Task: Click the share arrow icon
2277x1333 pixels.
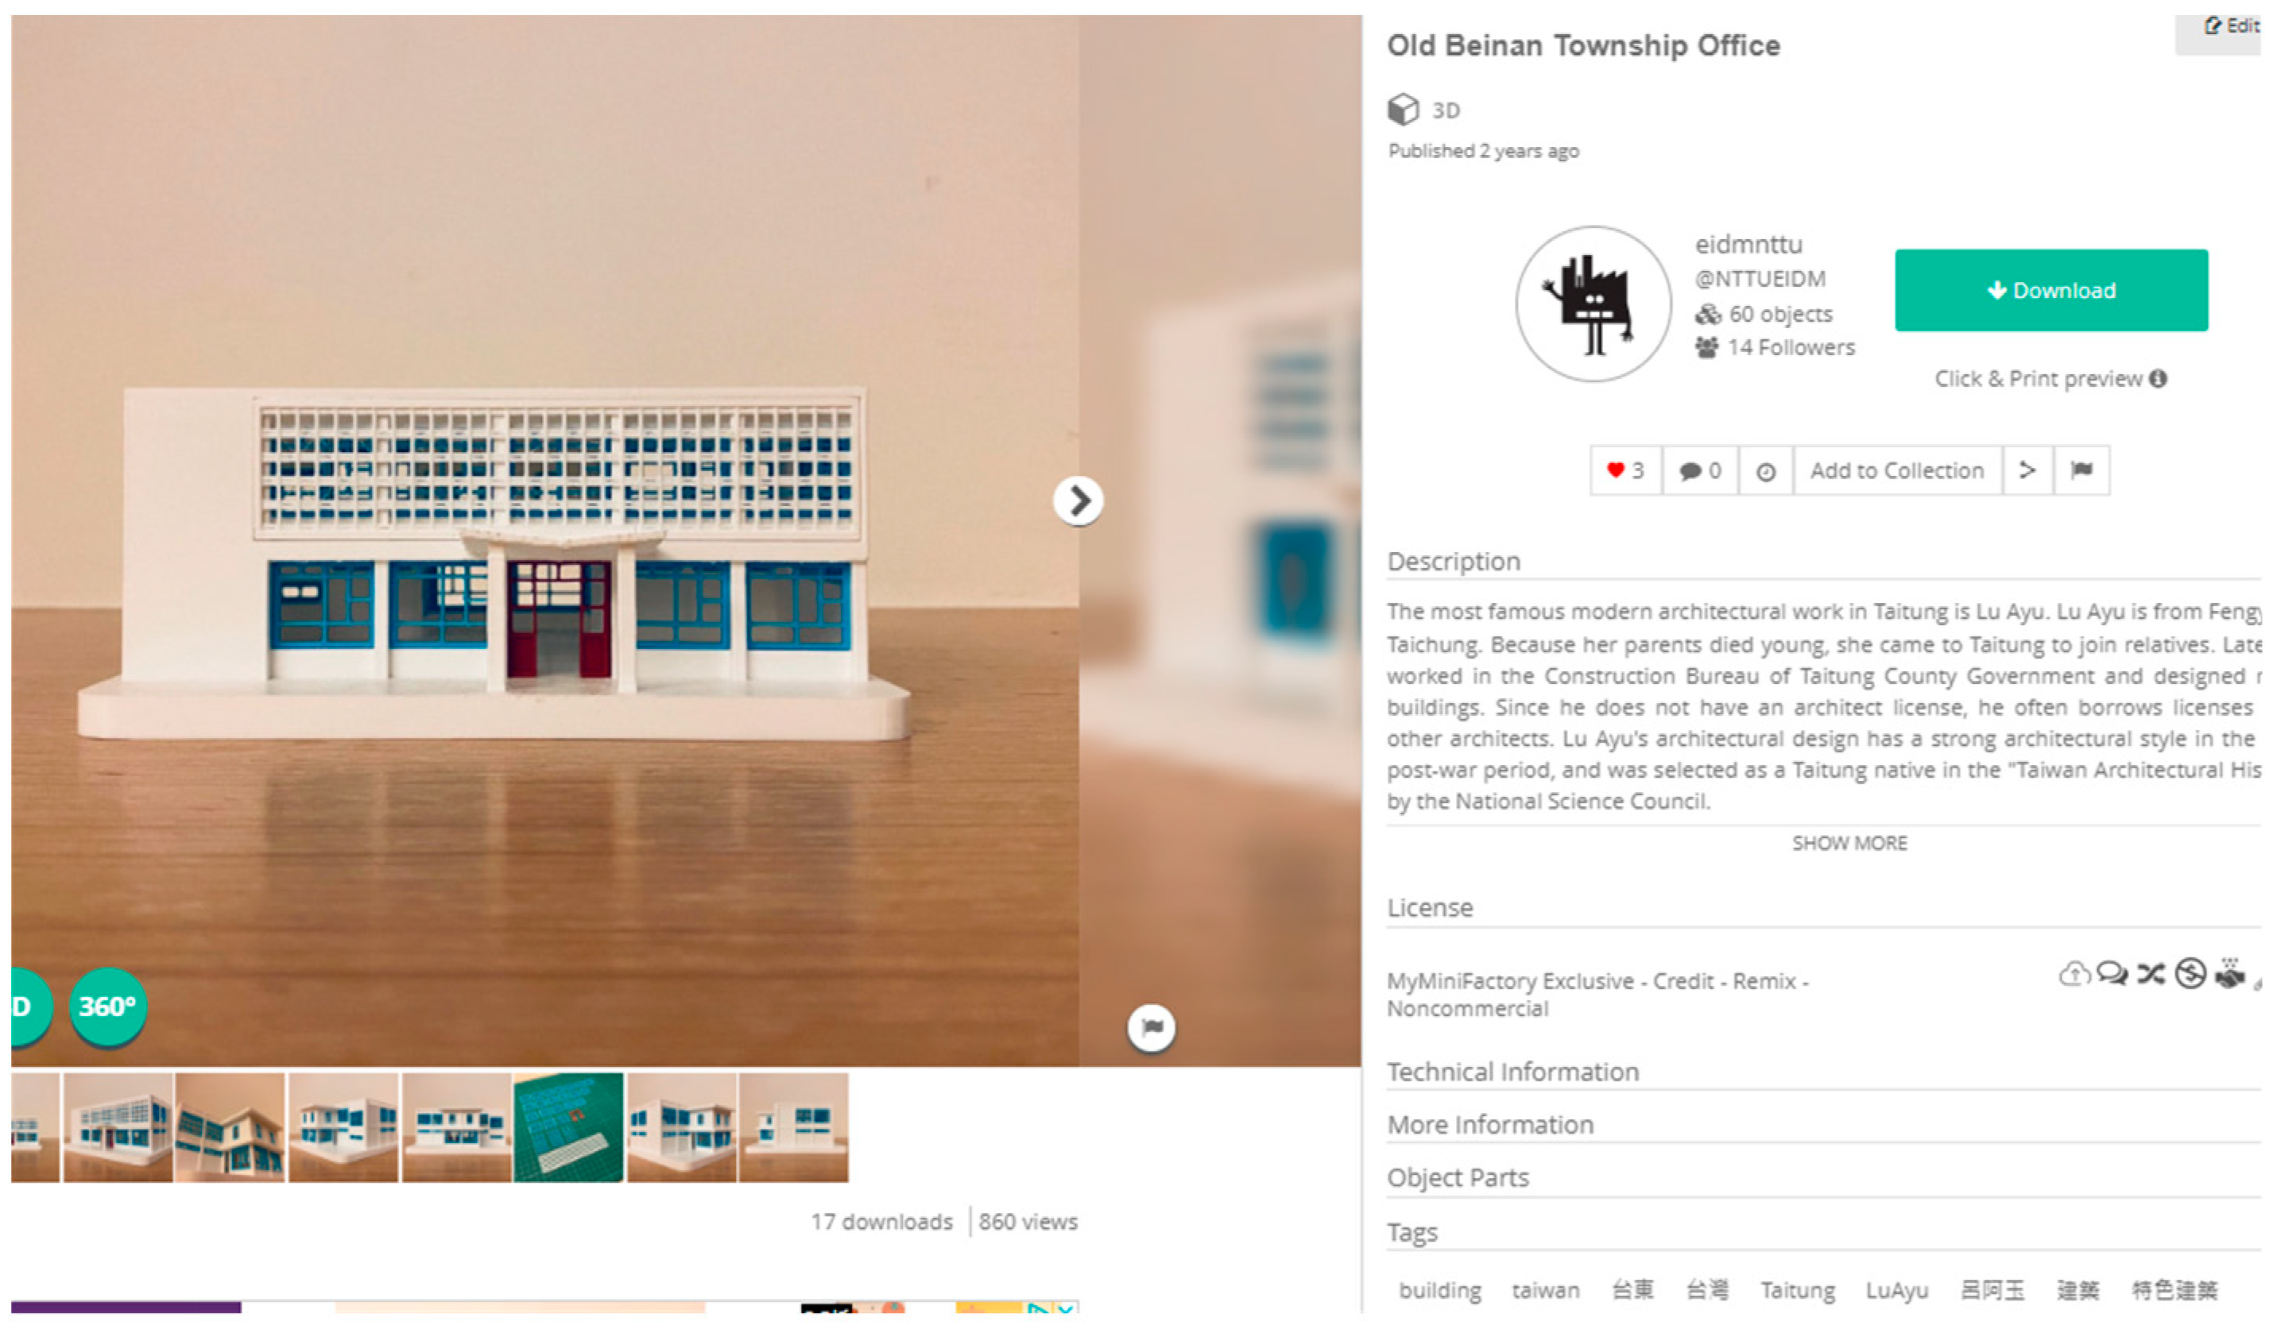Action: [2027, 470]
